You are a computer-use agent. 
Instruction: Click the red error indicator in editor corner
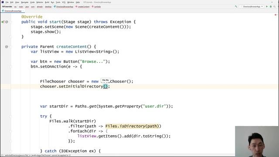click(x=276, y=15)
